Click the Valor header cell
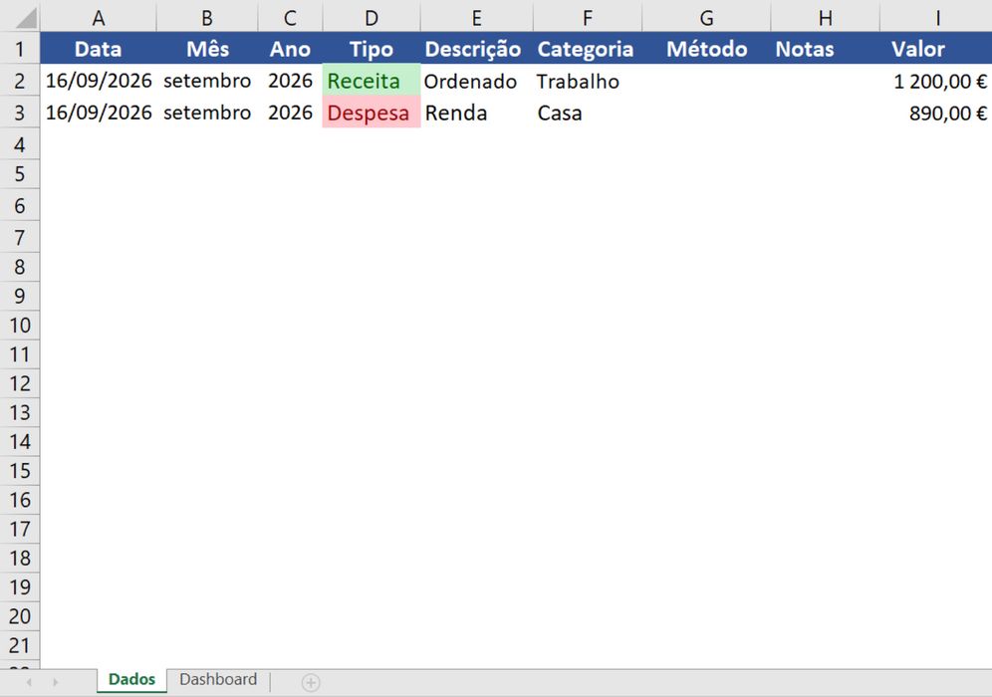Screen dimensions: 992x697 [x=936, y=49]
